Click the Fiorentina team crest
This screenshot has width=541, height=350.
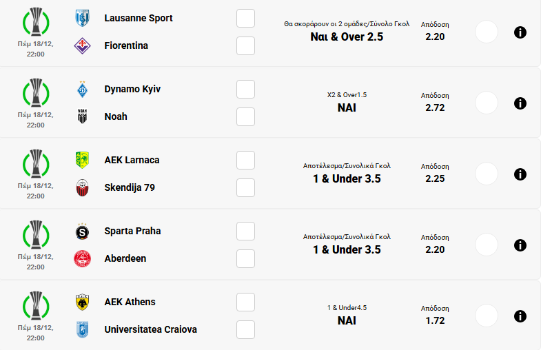[83, 45]
